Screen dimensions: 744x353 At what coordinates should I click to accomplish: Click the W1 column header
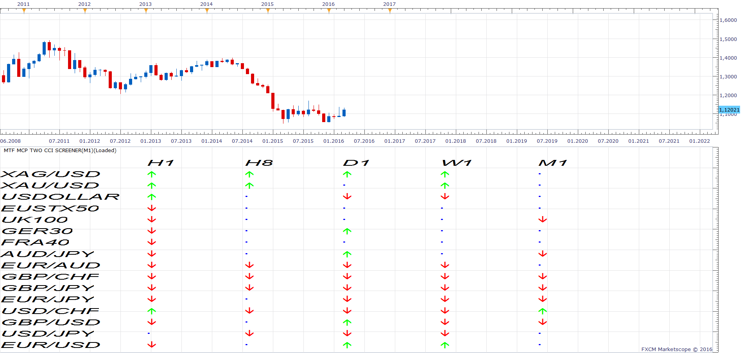click(457, 163)
